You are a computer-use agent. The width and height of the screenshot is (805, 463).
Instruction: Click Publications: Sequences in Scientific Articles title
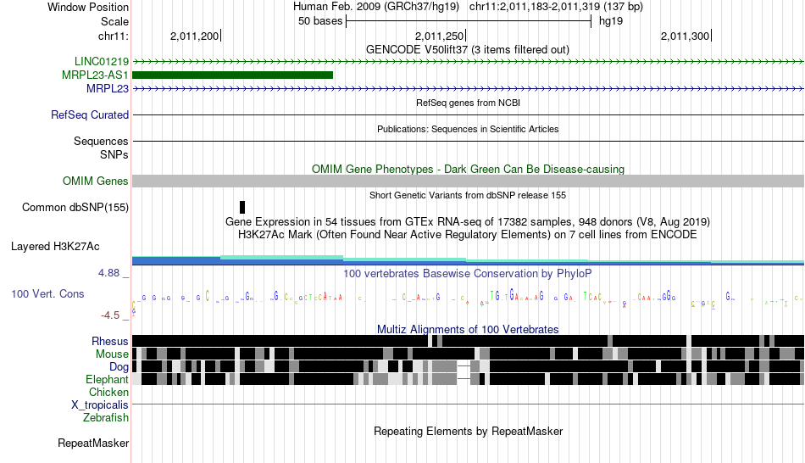click(468, 129)
